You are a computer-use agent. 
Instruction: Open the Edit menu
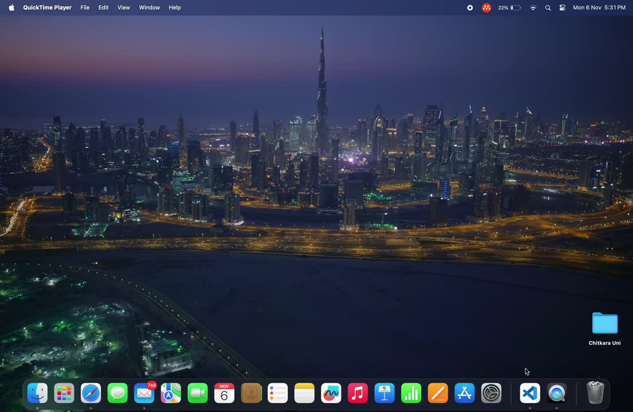[x=104, y=7]
